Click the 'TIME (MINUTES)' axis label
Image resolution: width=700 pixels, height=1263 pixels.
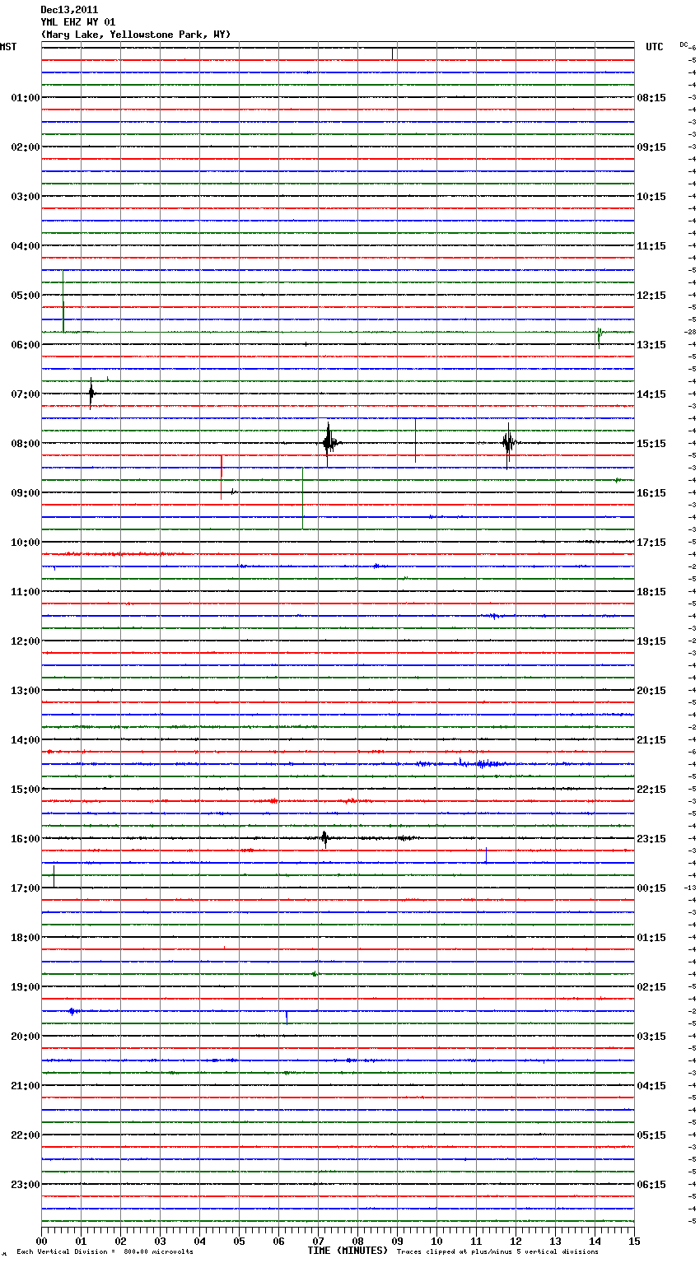pyautogui.click(x=348, y=1251)
